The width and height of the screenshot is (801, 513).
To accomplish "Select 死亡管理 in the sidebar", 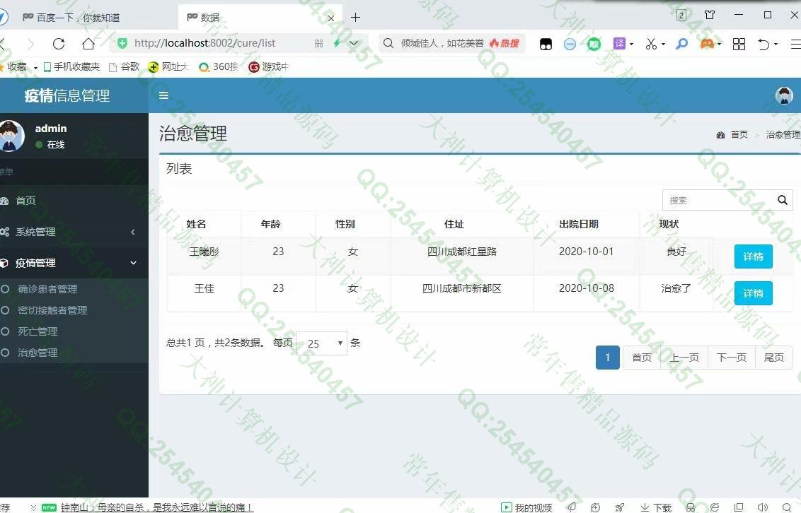I will pos(38,331).
